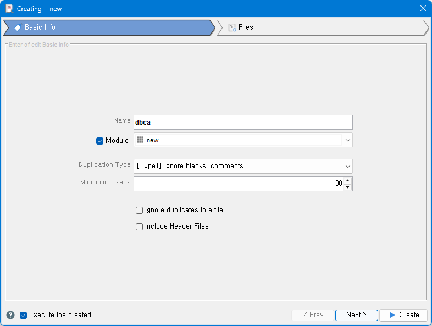Click the grid icon beside module name
The width and height of the screenshot is (432, 326).
coord(140,140)
